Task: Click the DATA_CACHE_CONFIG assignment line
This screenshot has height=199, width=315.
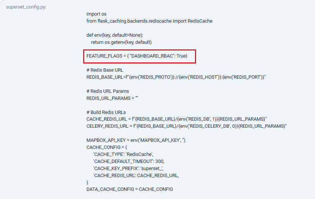Action: (x=130, y=189)
